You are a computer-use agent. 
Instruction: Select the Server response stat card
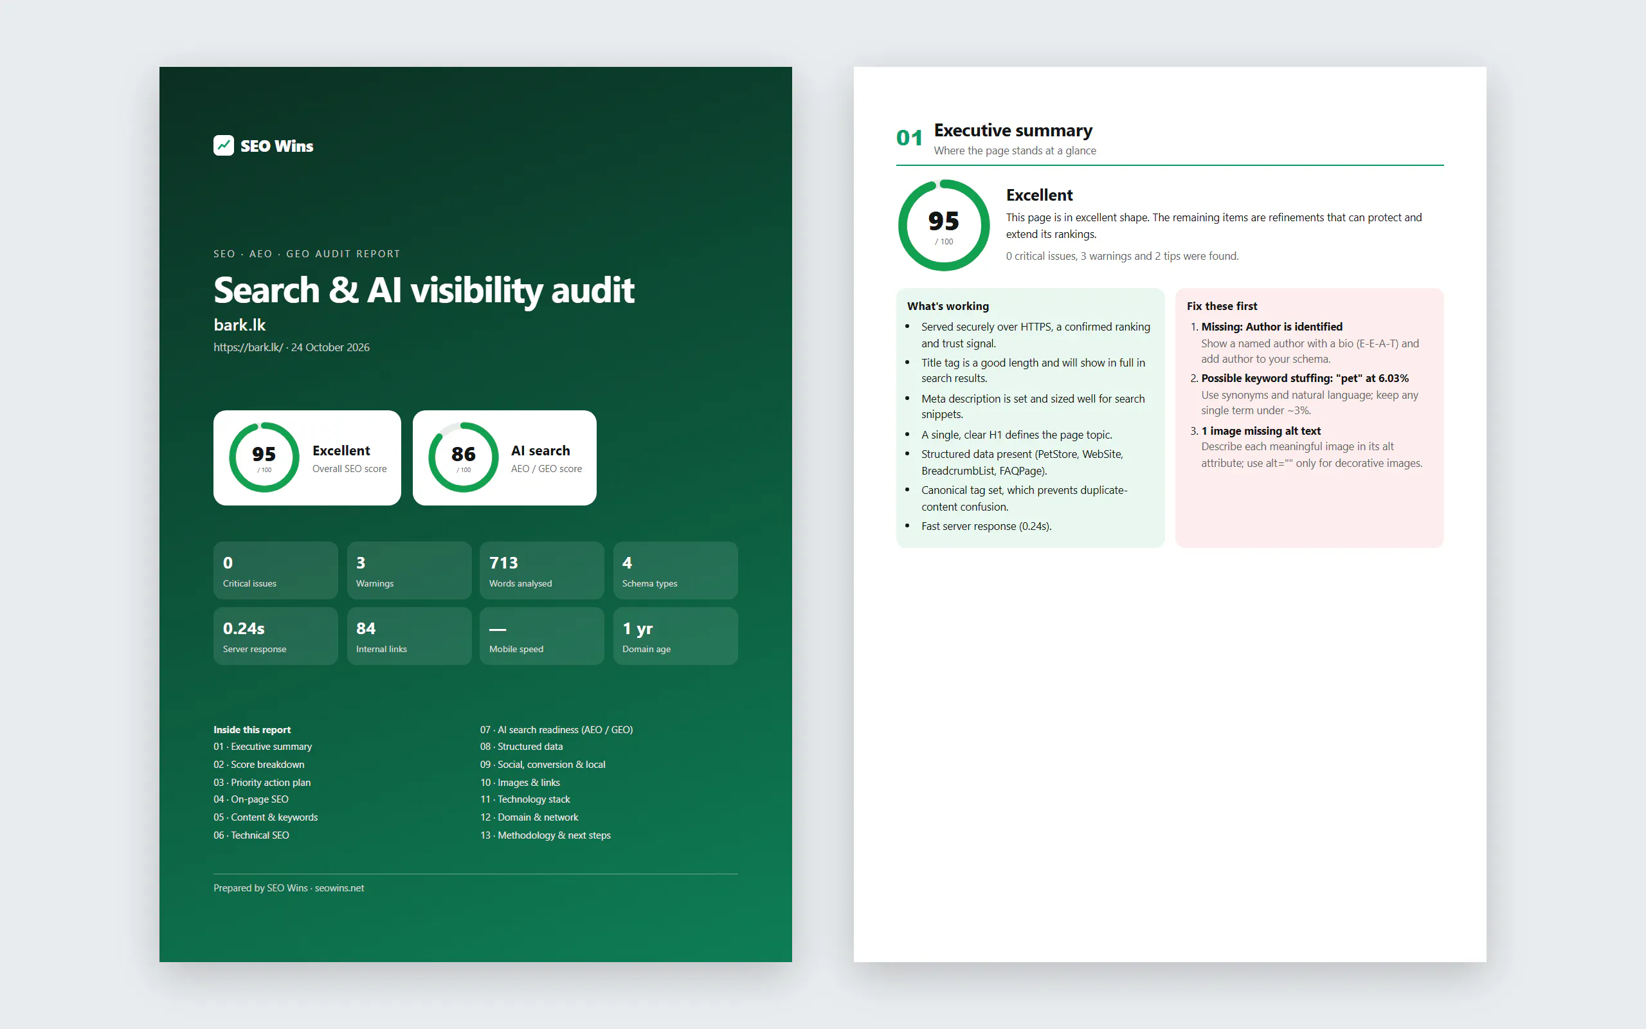(275, 635)
